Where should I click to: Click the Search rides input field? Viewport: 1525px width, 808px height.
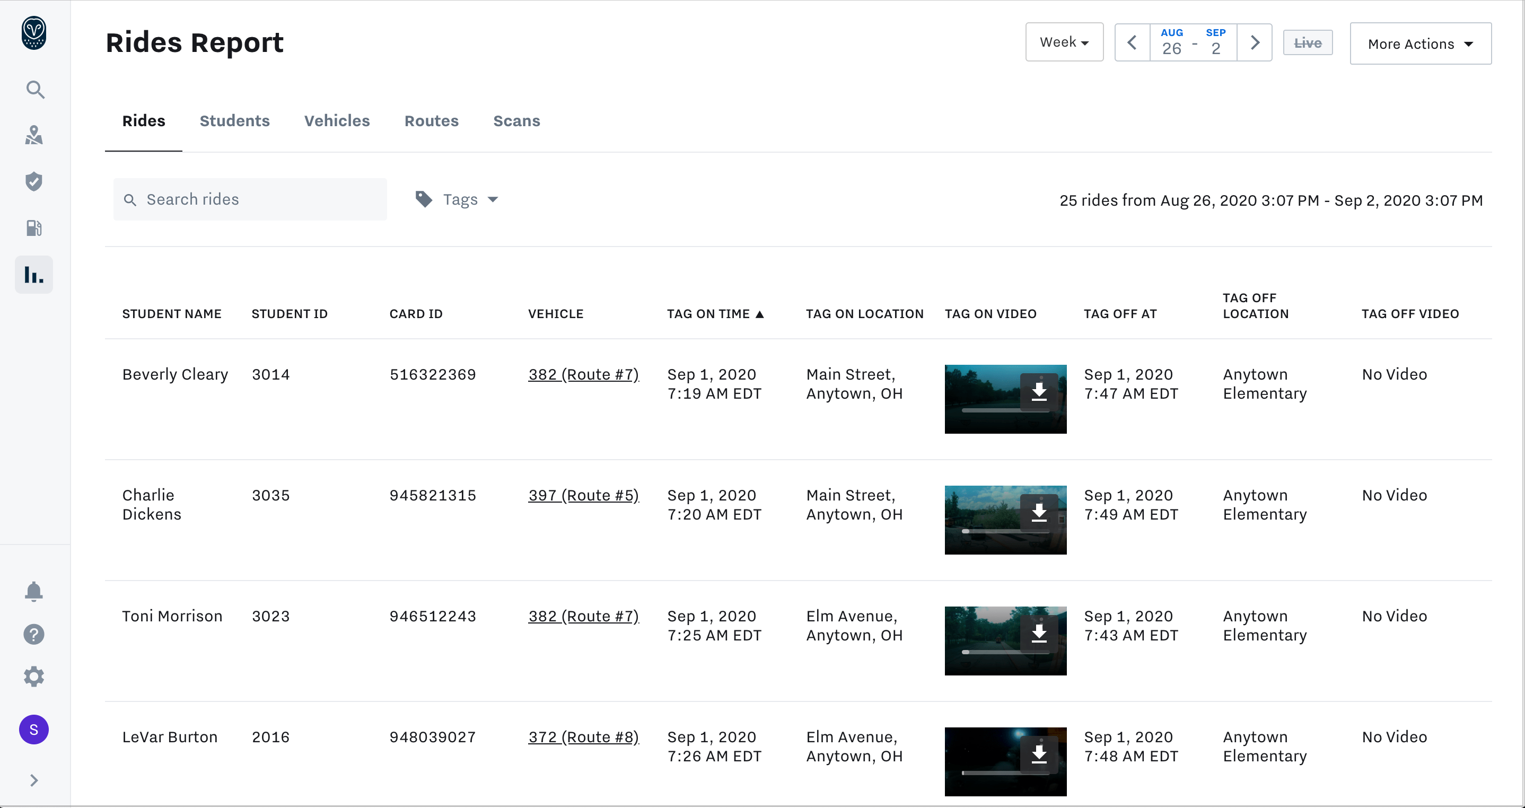(250, 199)
